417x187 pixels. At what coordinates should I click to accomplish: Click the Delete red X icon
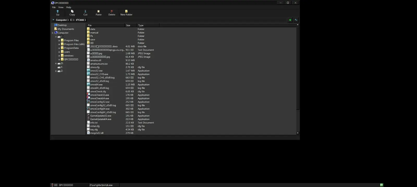coord(112,11)
